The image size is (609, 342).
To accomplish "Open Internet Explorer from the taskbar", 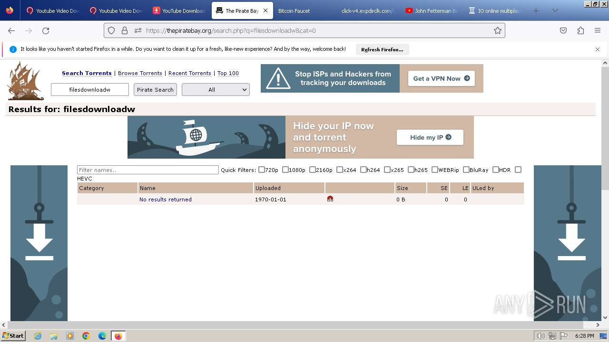I will (38, 336).
